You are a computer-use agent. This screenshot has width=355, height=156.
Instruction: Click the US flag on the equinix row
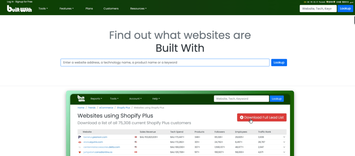(x=136, y=142)
